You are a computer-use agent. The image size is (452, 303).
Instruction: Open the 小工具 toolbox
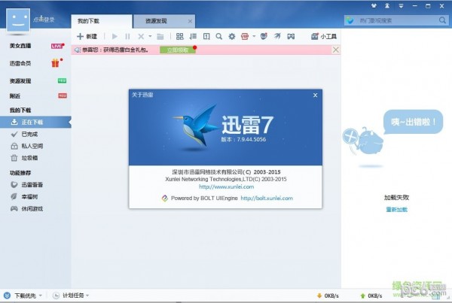[x=324, y=36]
